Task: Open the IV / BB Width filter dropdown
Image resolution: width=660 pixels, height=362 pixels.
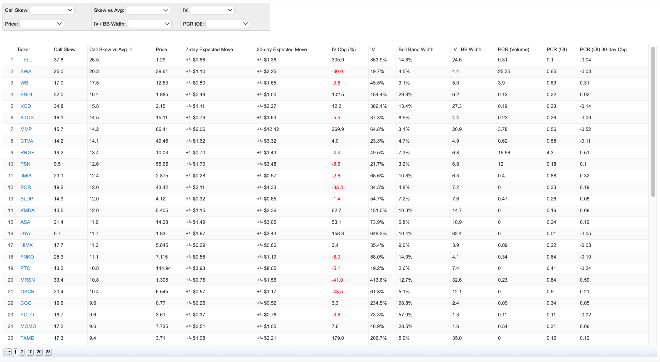Action: (149, 24)
